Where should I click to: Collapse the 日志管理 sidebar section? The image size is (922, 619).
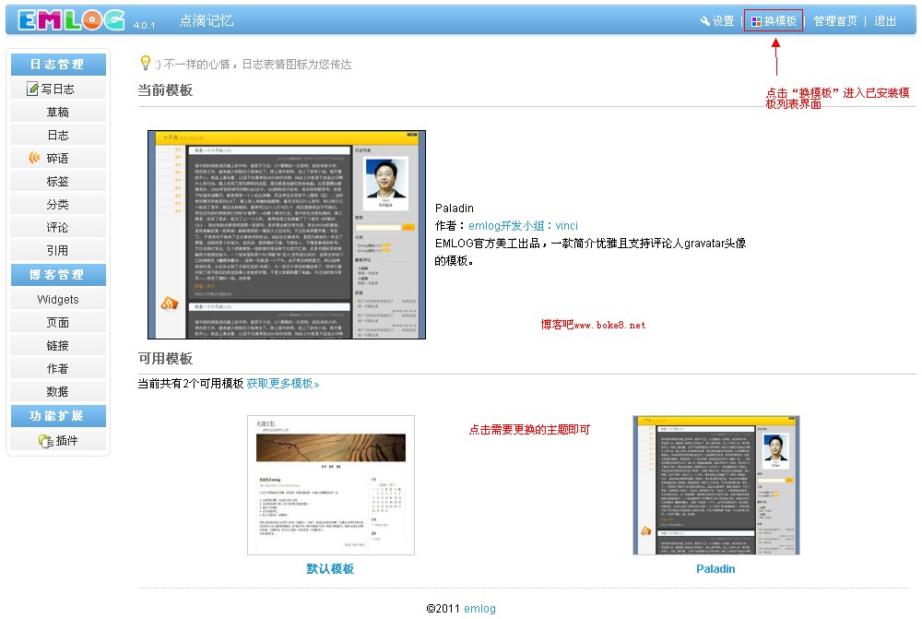point(58,65)
